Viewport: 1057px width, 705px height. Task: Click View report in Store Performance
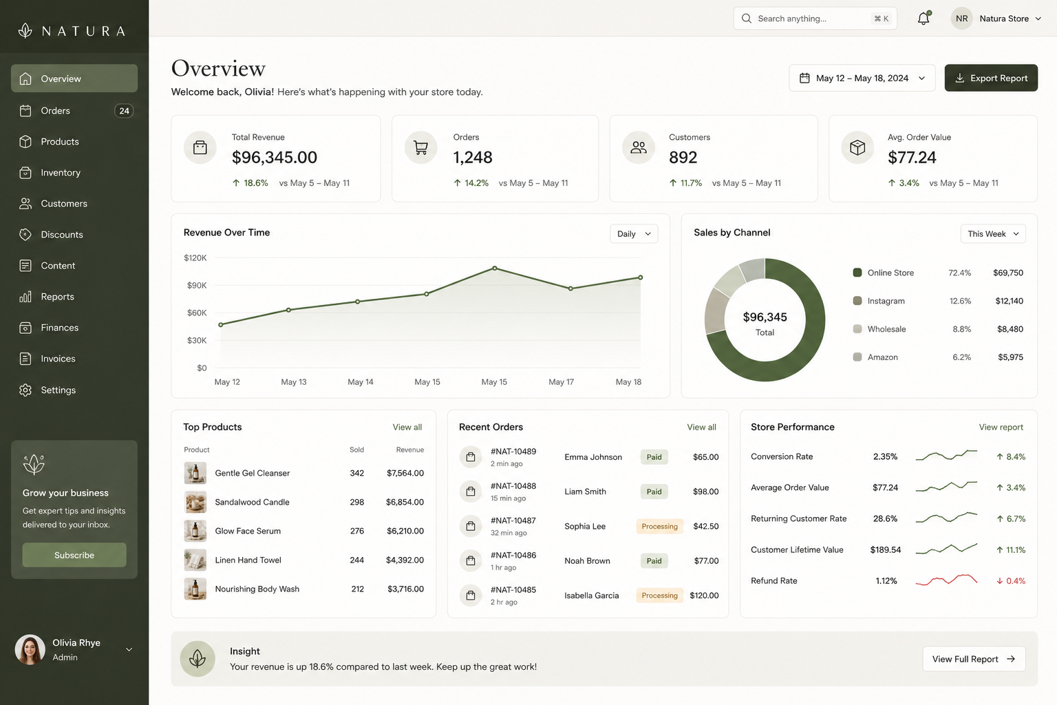click(1001, 427)
